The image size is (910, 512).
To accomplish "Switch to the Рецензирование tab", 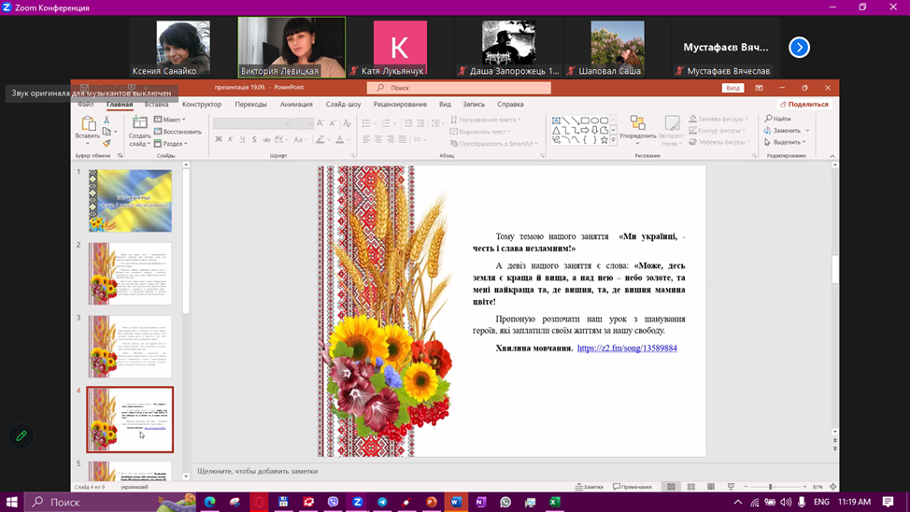I will coord(400,105).
